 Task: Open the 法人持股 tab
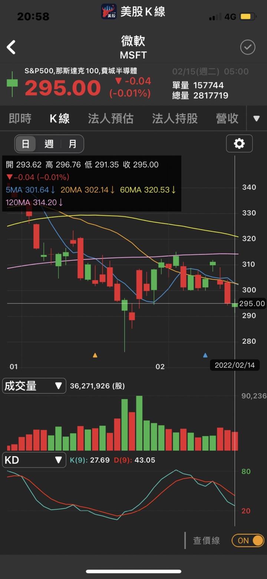coord(175,118)
